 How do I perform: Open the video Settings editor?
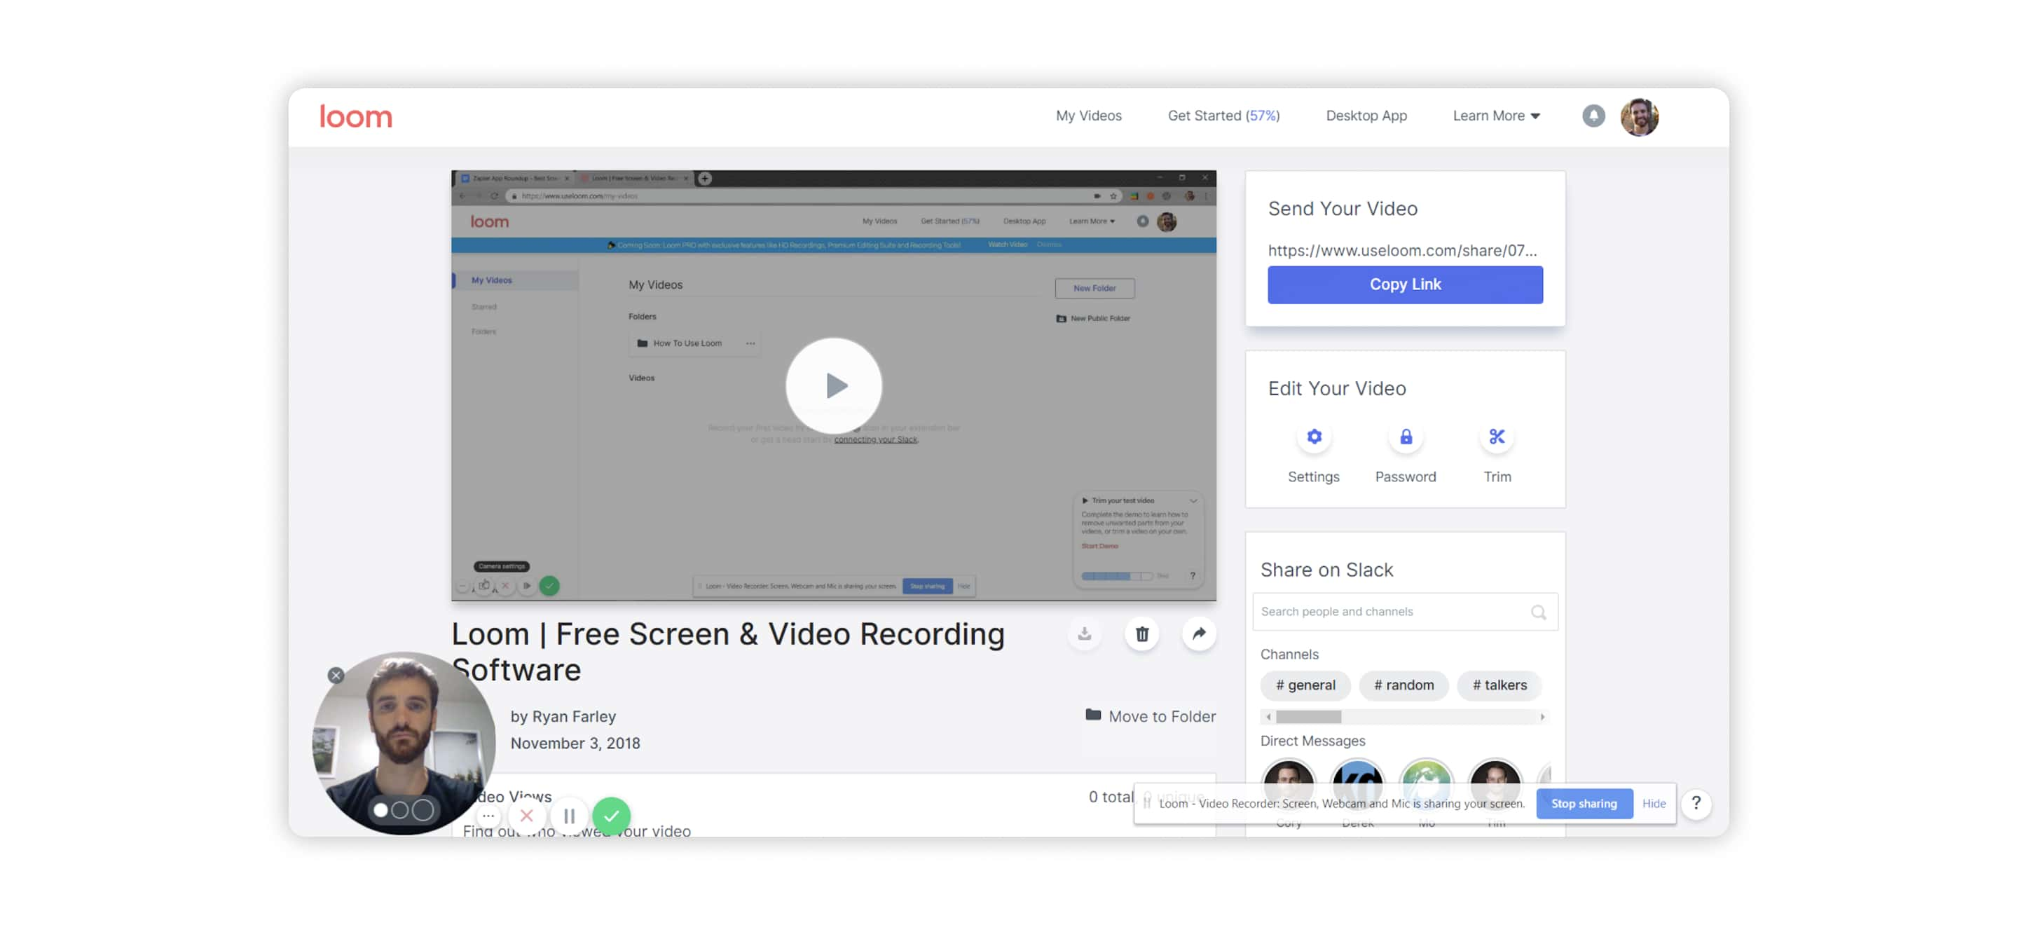[1312, 437]
